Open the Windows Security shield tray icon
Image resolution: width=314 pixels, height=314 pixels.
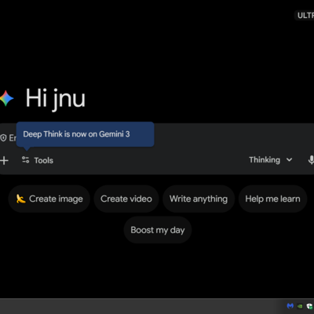[310, 305]
